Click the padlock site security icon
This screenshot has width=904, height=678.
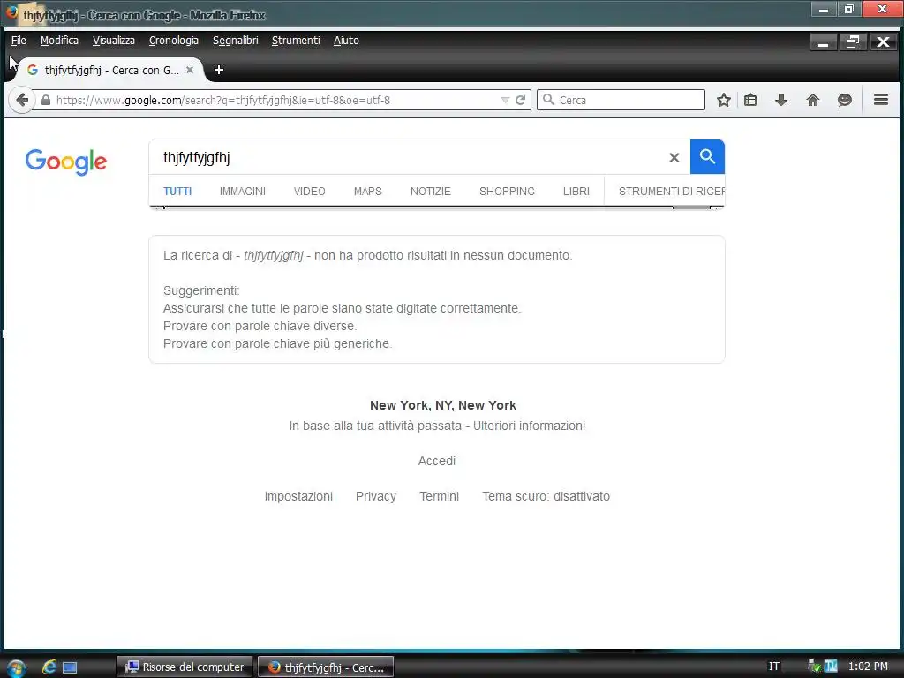pos(46,100)
